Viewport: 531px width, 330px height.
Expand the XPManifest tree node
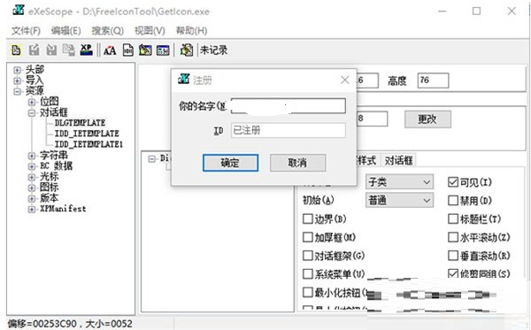[x=32, y=209]
